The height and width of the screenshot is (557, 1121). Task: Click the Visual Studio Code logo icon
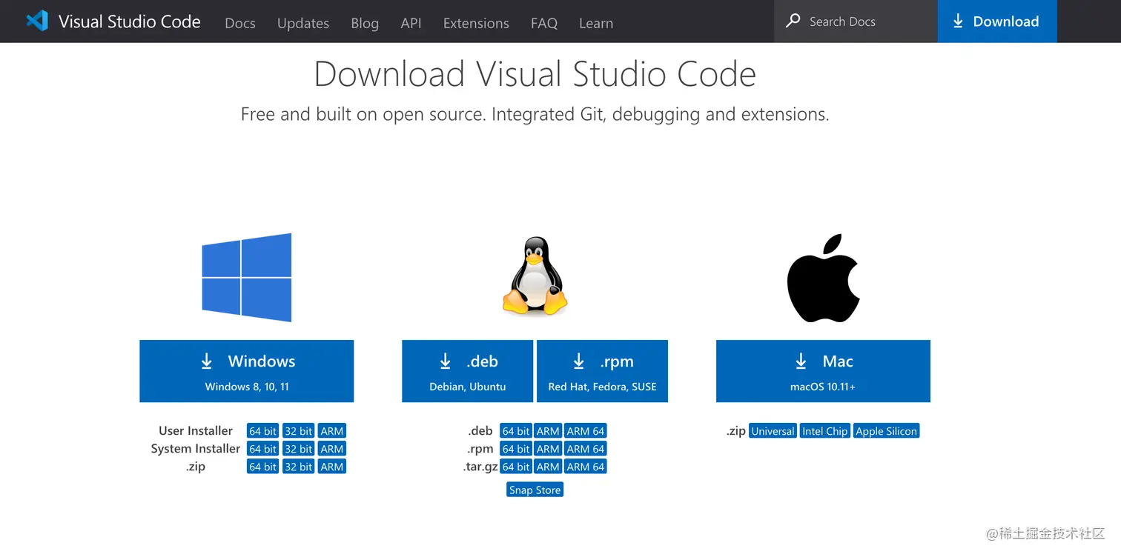tap(37, 21)
